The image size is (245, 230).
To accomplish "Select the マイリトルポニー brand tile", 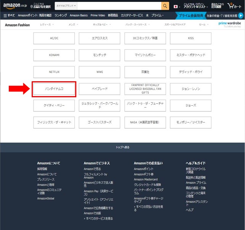I will (145, 55).
